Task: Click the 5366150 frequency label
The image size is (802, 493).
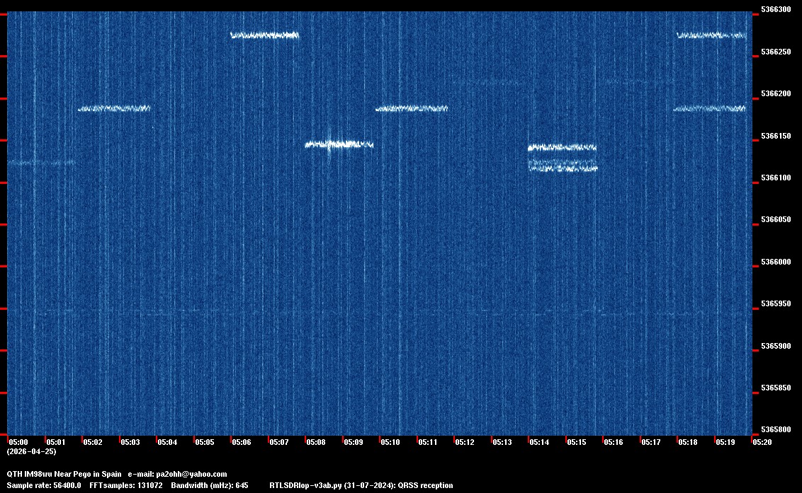Action: point(775,136)
